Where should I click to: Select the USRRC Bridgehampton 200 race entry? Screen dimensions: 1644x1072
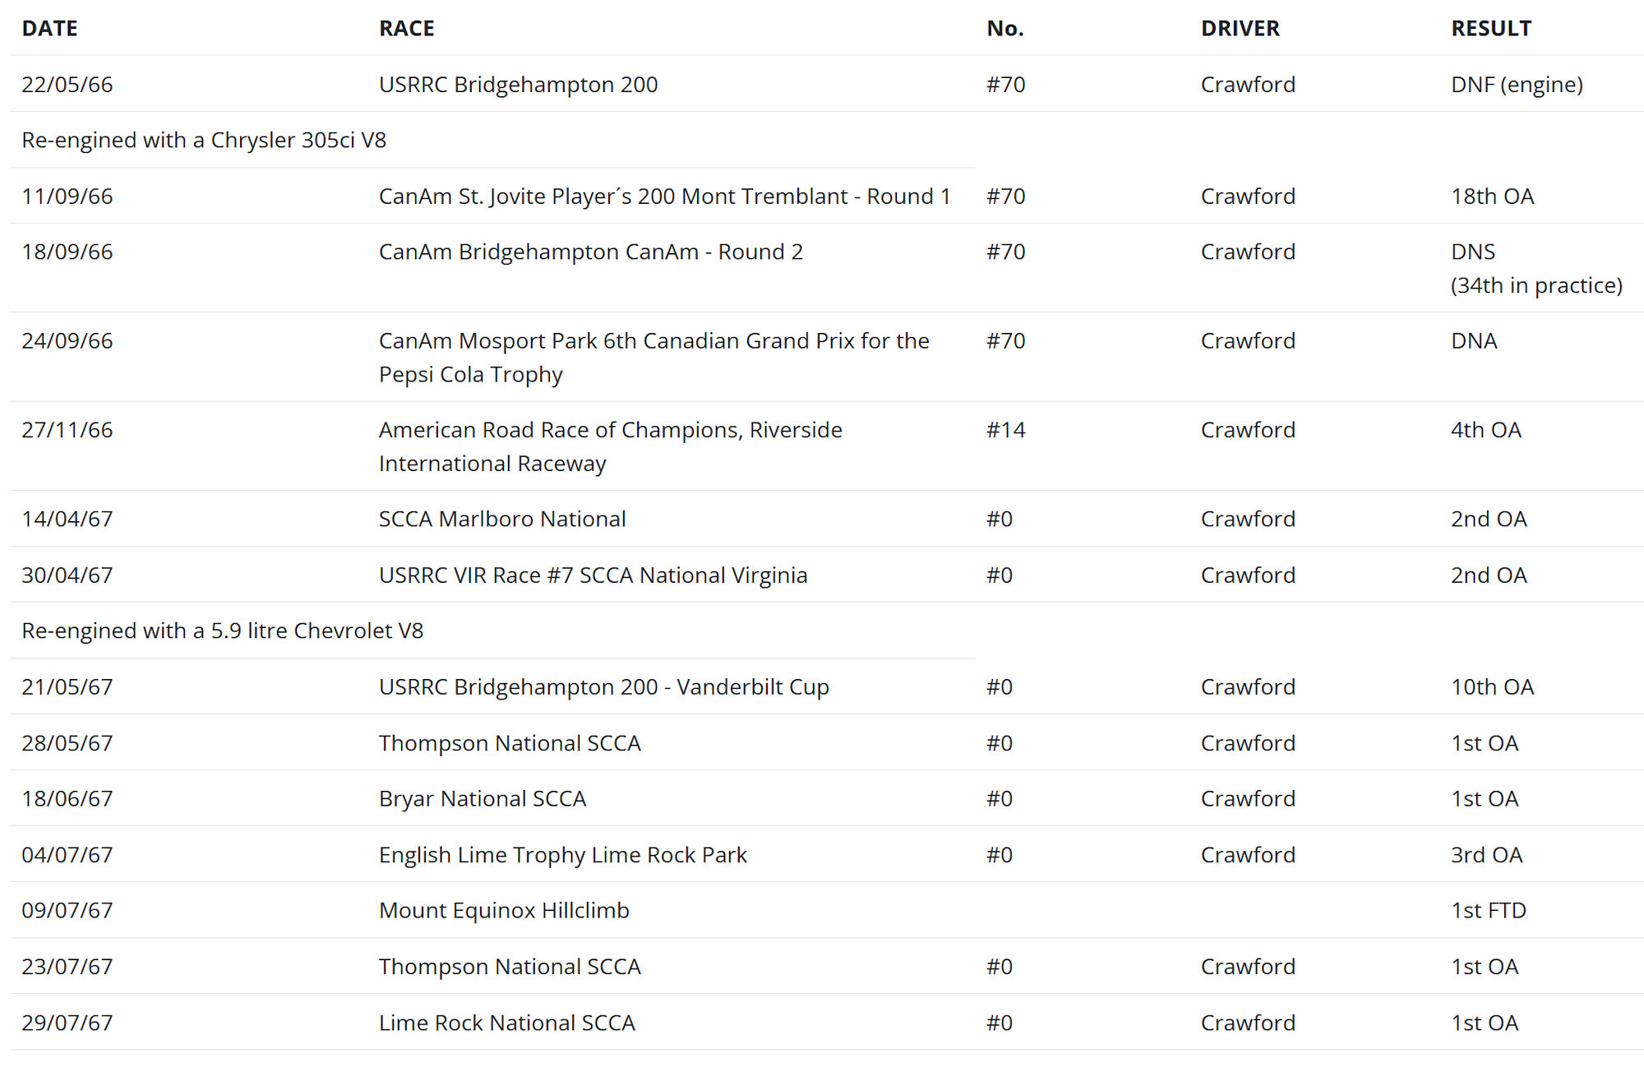pos(518,85)
